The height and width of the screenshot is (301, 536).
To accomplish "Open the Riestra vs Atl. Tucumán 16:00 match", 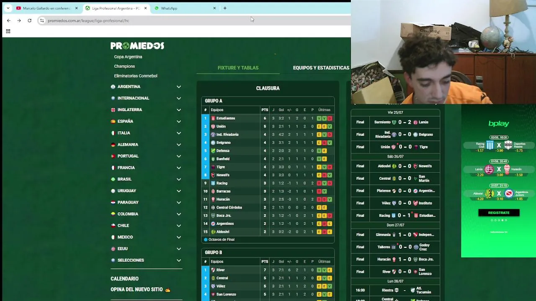I will click(395, 290).
